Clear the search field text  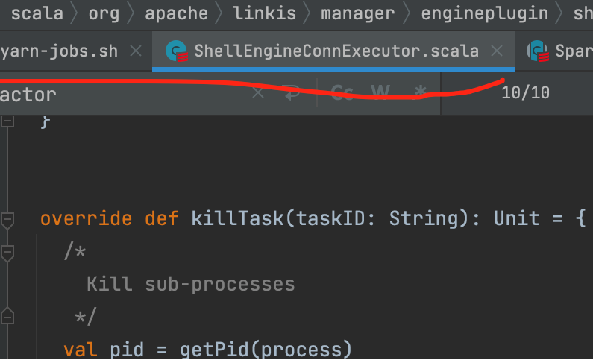click(257, 93)
